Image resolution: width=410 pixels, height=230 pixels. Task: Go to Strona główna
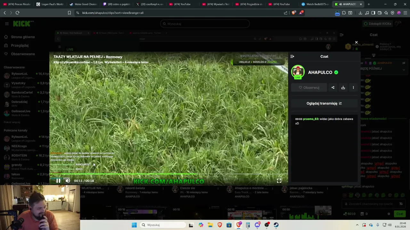(x=23, y=37)
